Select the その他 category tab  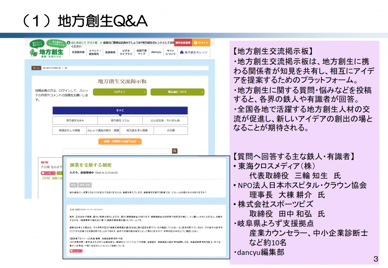(x=171, y=130)
